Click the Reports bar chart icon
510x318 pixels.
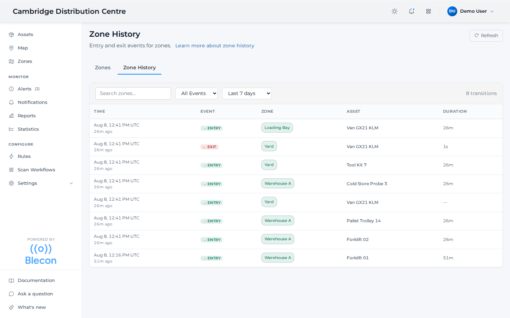11,116
